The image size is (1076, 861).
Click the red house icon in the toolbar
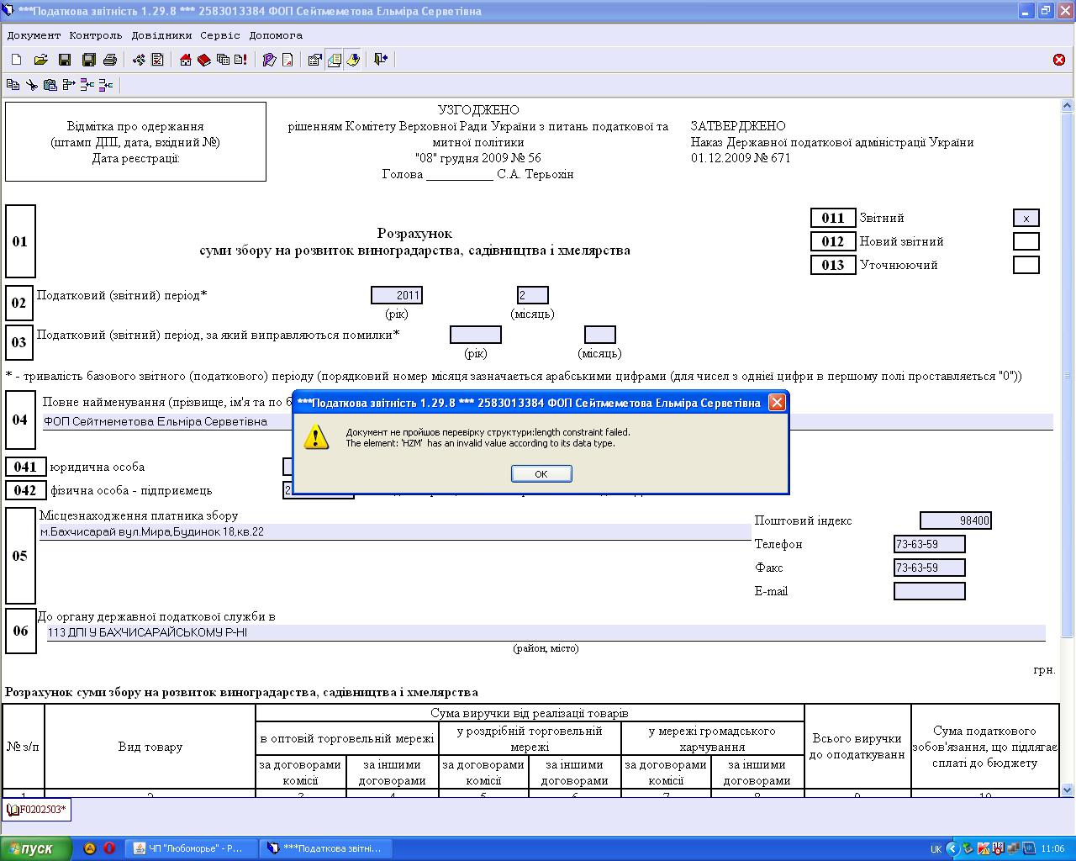click(x=185, y=60)
